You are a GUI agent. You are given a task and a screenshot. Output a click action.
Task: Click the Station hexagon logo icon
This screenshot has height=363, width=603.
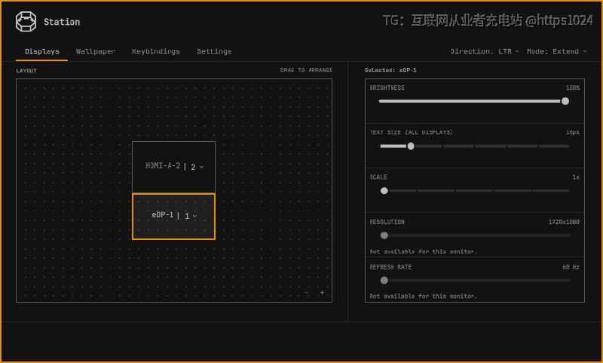[x=26, y=22]
